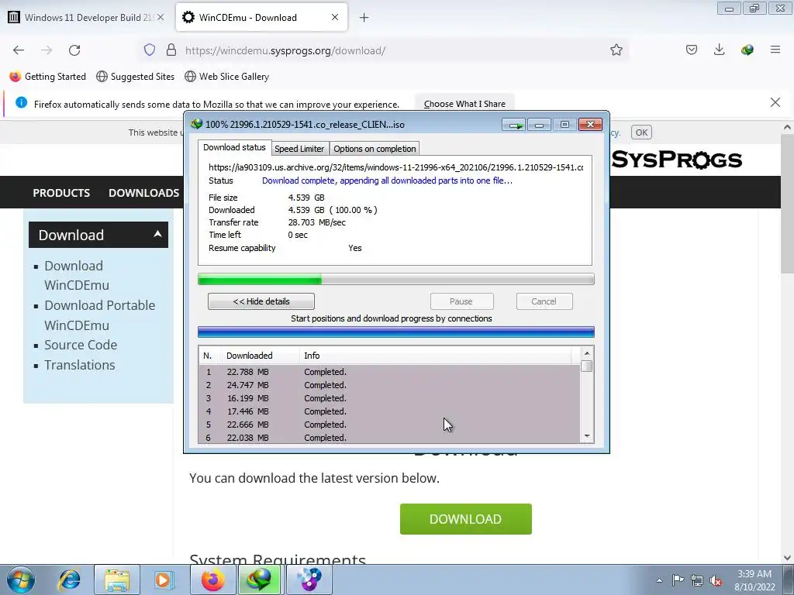Open a new browser tab
The width and height of the screenshot is (794, 595).
(364, 18)
